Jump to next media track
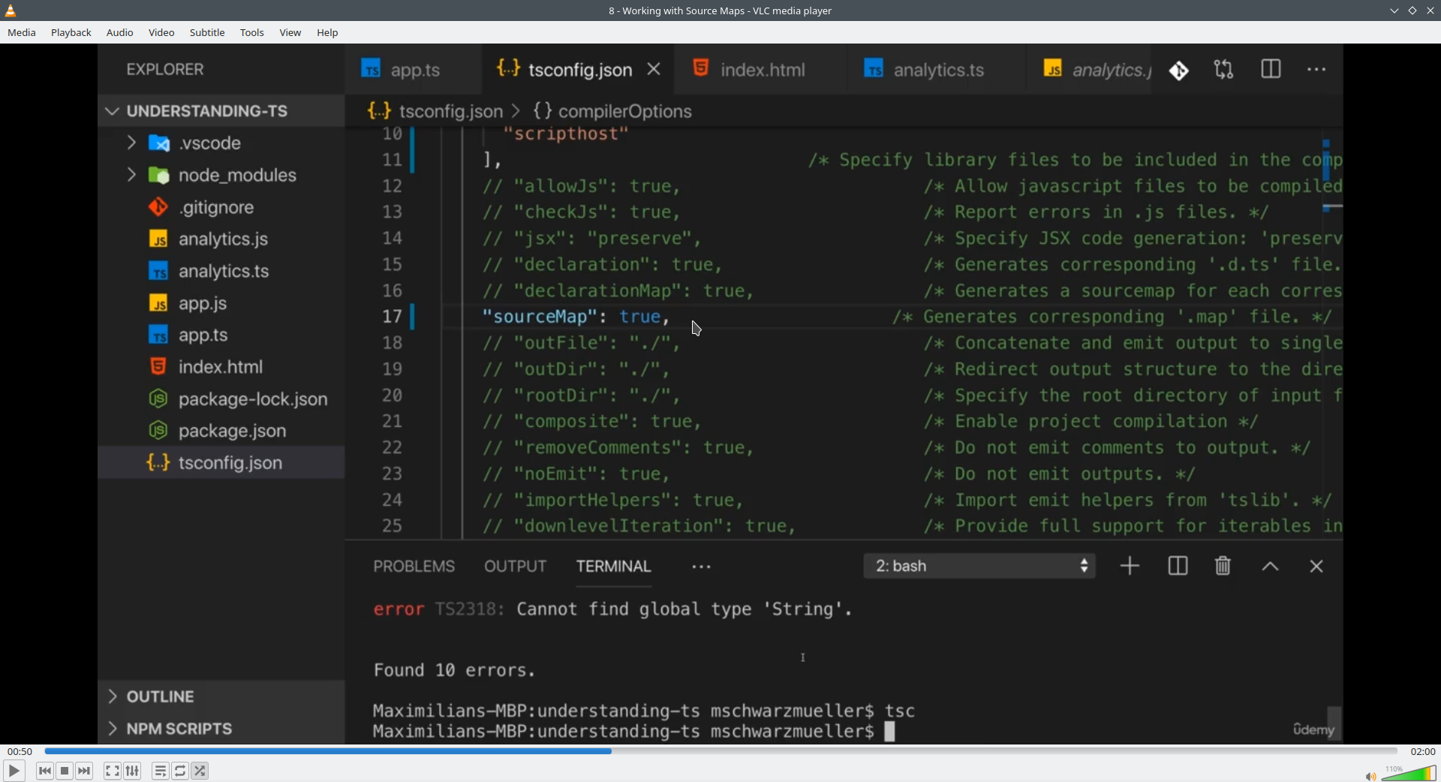 tap(85, 771)
